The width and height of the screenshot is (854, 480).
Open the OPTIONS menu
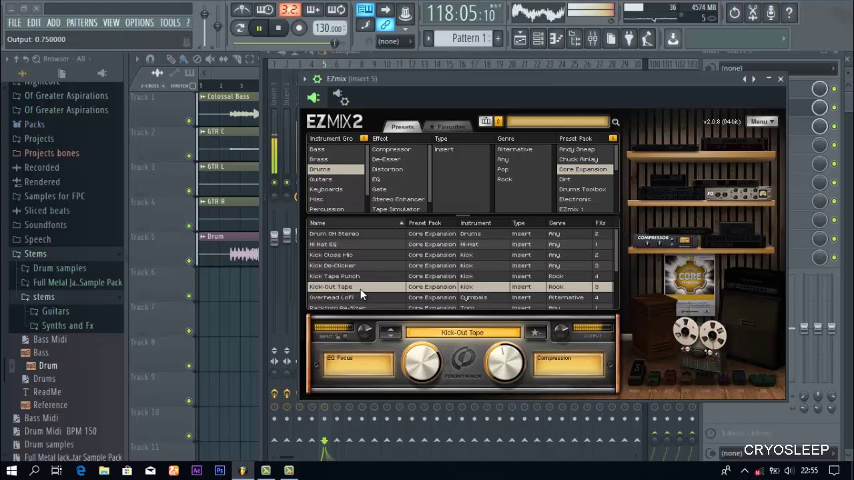click(x=139, y=23)
